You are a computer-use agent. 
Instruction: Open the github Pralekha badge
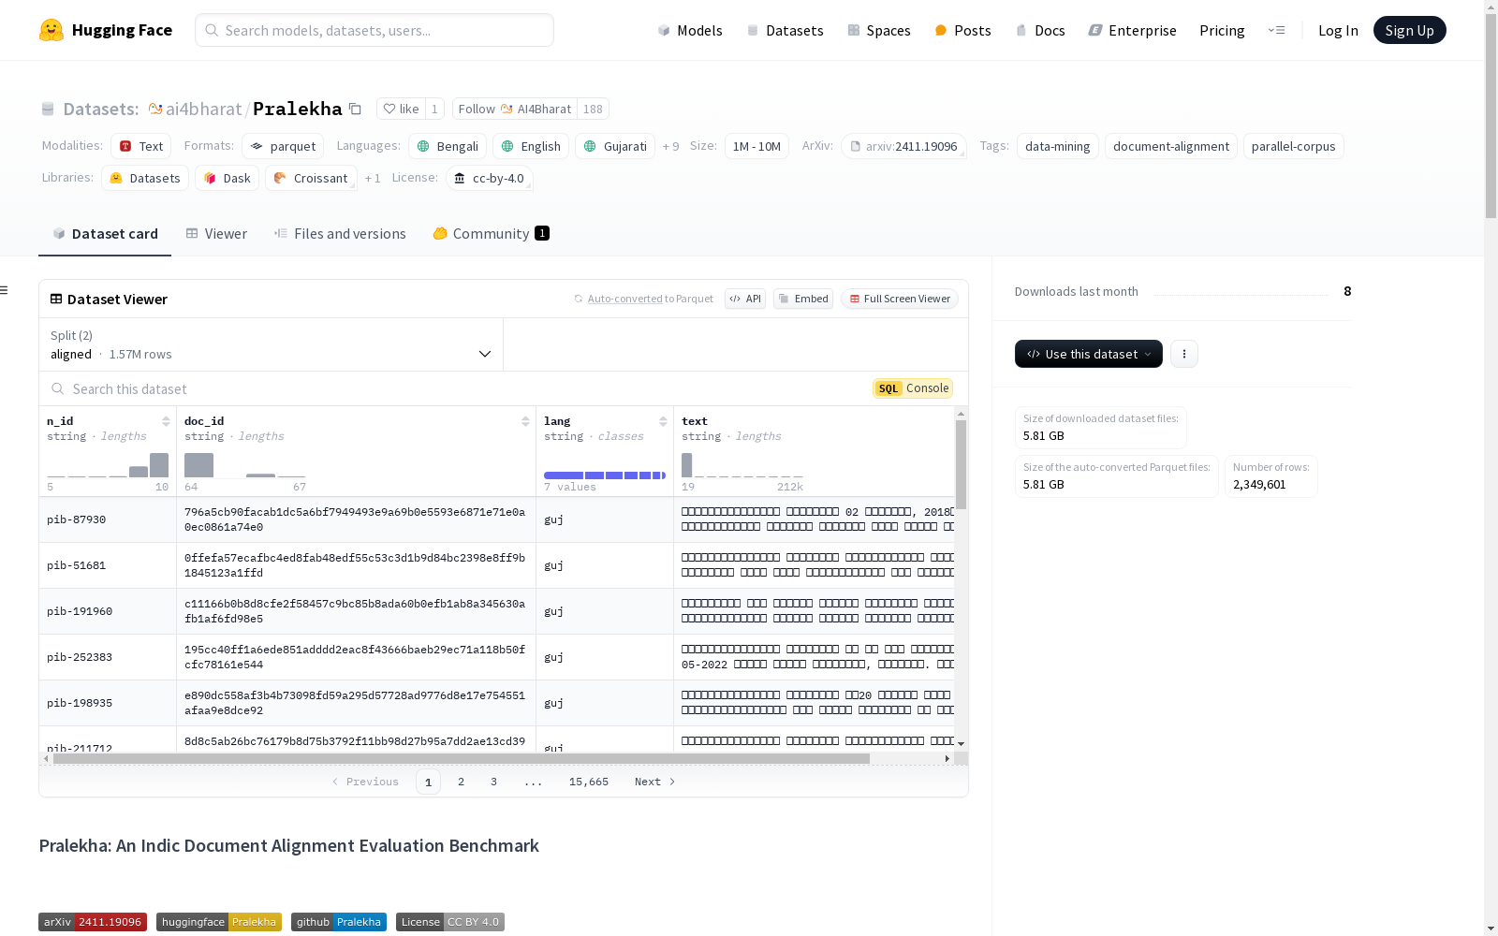pyautogui.click(x=339, y=922)
